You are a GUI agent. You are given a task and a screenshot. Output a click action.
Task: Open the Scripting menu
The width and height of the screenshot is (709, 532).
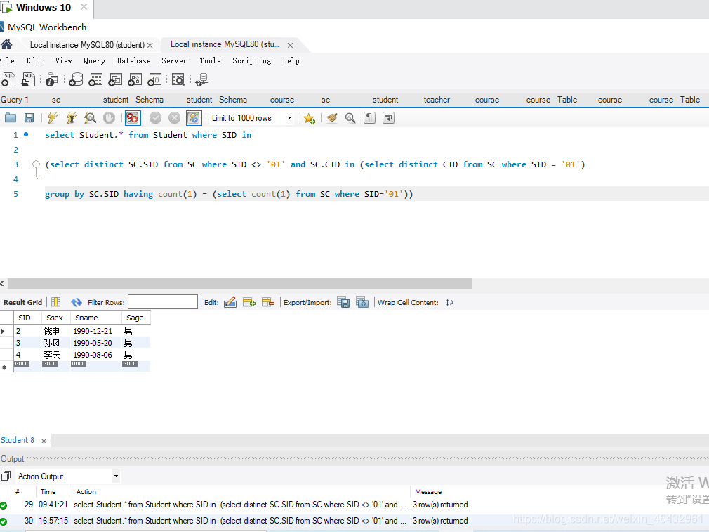pos(252,60)
